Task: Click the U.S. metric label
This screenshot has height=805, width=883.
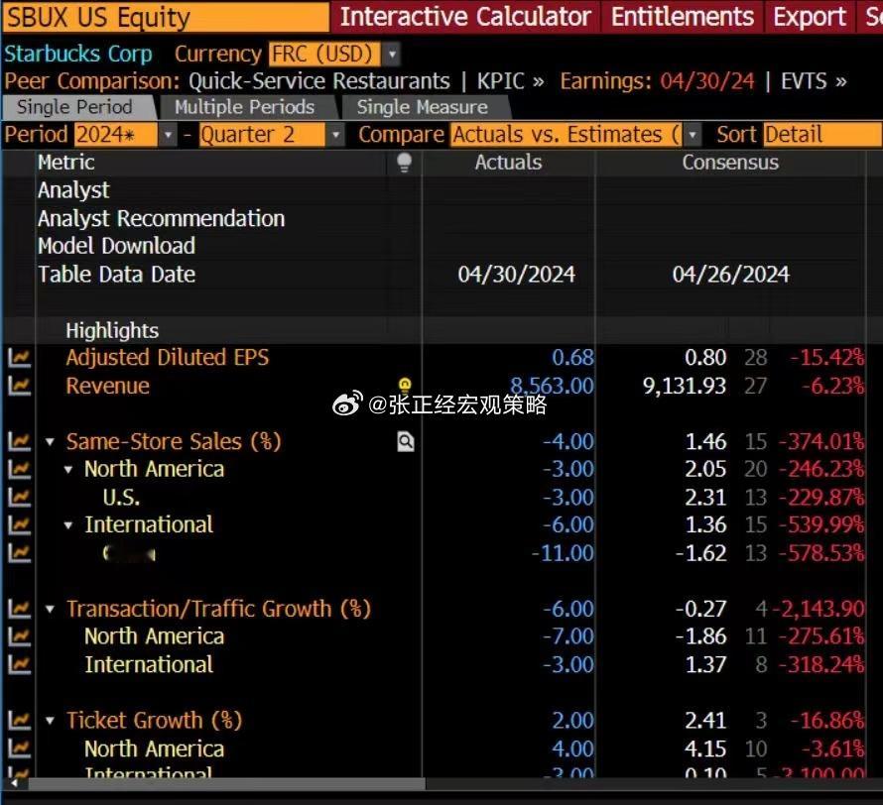Action: 121,498
